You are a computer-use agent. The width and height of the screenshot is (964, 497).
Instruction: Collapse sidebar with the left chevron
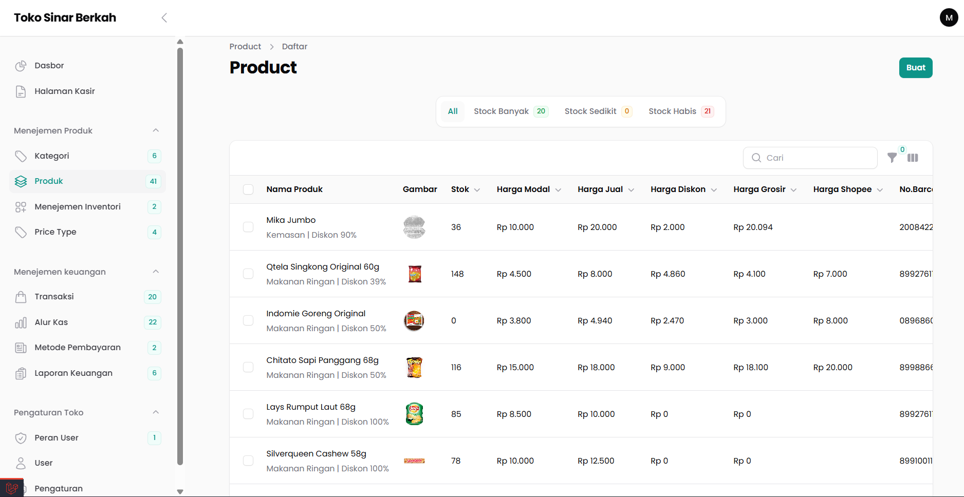(164, 18)
